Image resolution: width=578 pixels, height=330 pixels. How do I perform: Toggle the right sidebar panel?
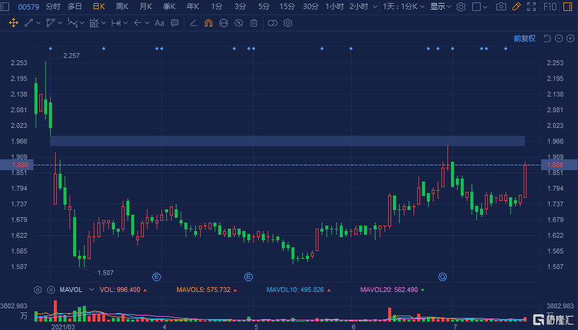pyautogui.click(x=570, y=7)
